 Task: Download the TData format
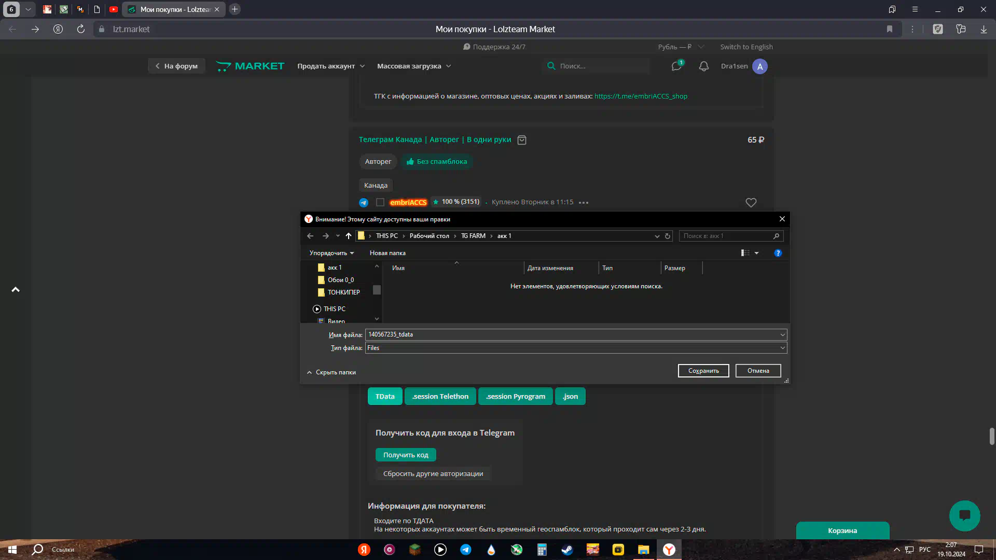(x=385, y=396)
